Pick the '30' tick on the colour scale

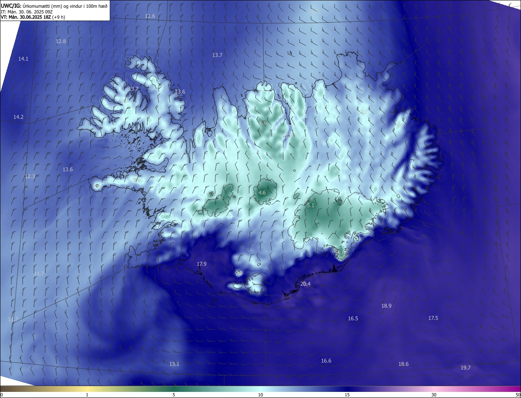(x=434, y=395)
